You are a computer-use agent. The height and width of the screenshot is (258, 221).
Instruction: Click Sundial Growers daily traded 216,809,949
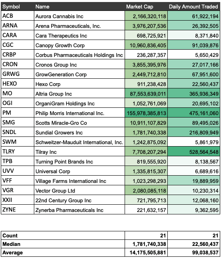click(x=194, y=132)
